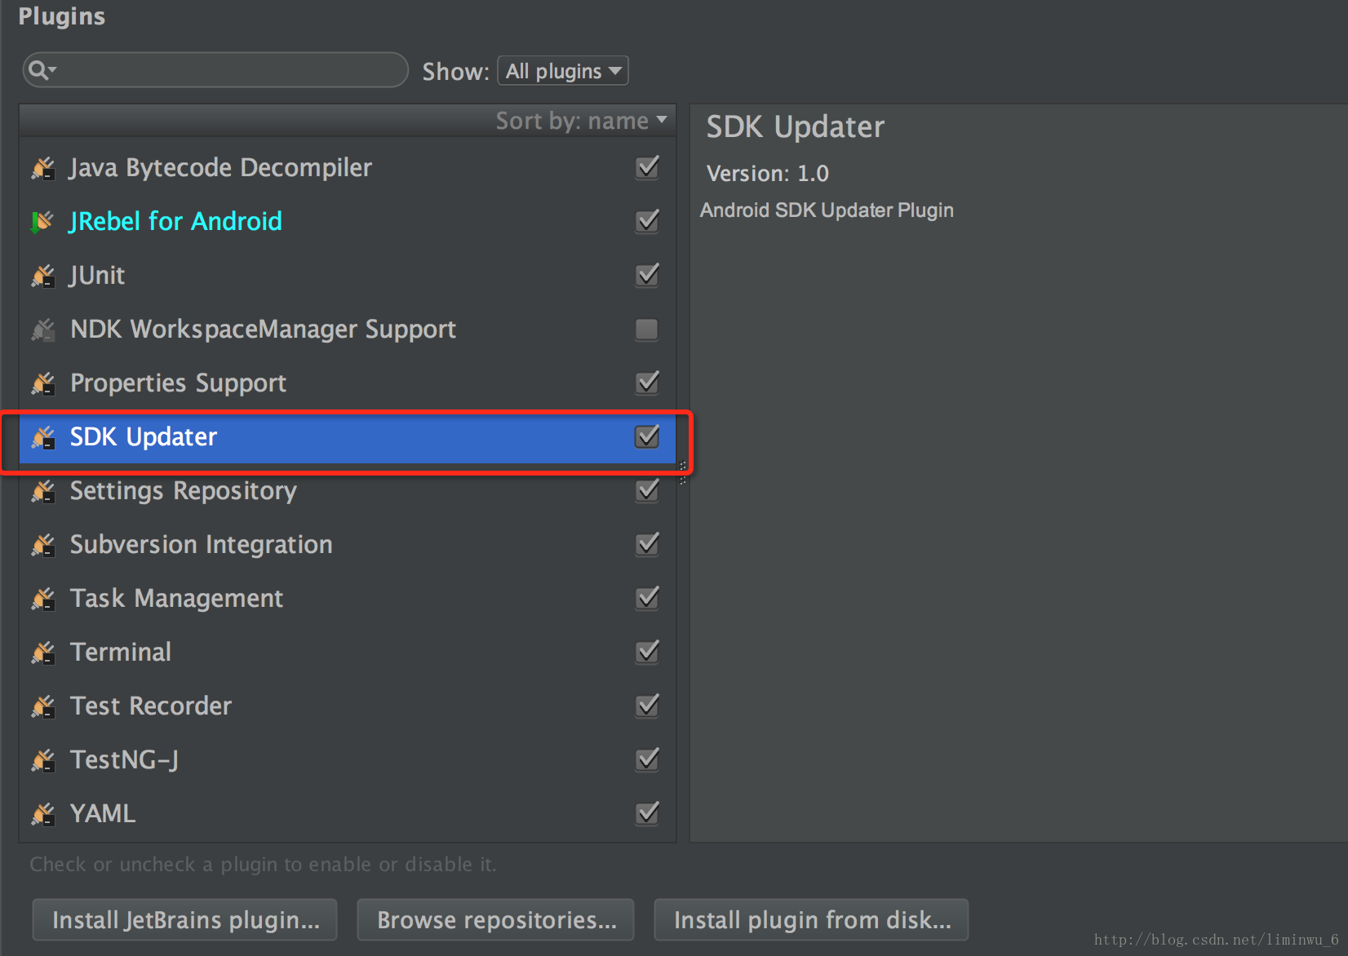This screenshot has width=1348, height=956.
Task: Select the JRebel for Android entry
Action: (348, 222)
